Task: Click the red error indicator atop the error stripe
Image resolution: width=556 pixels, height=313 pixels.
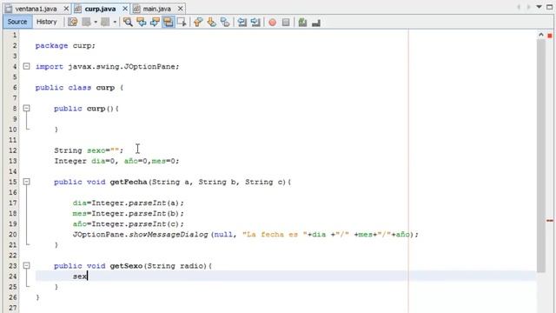Action: [550, 36]
